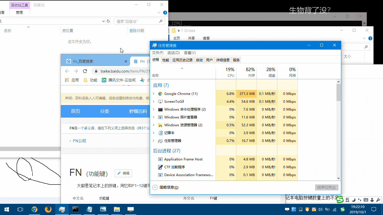Open the command prompt taskbar icon

pyautogui.click(x=75, y=209)
